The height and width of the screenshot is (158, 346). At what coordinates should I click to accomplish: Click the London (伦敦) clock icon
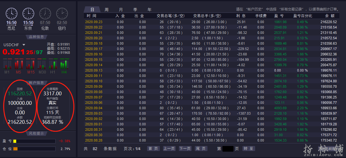45,14
